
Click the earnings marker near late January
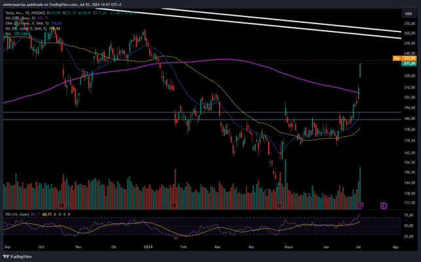coord(174,206)
